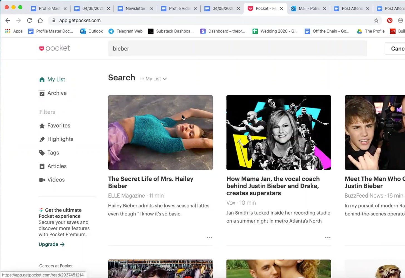Open the Highlights filter

(56, 139)
